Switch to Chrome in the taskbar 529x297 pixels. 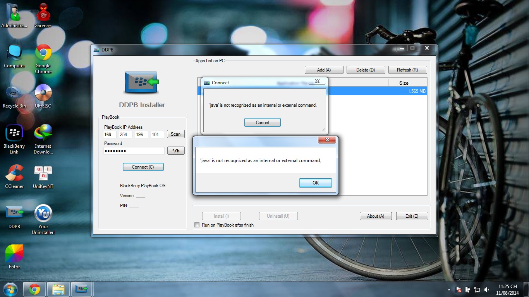click(x=34, y=289)
